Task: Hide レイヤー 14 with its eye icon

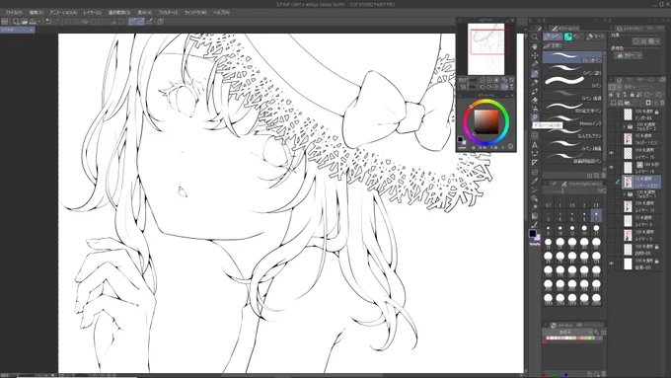Action: coord(612,167)
